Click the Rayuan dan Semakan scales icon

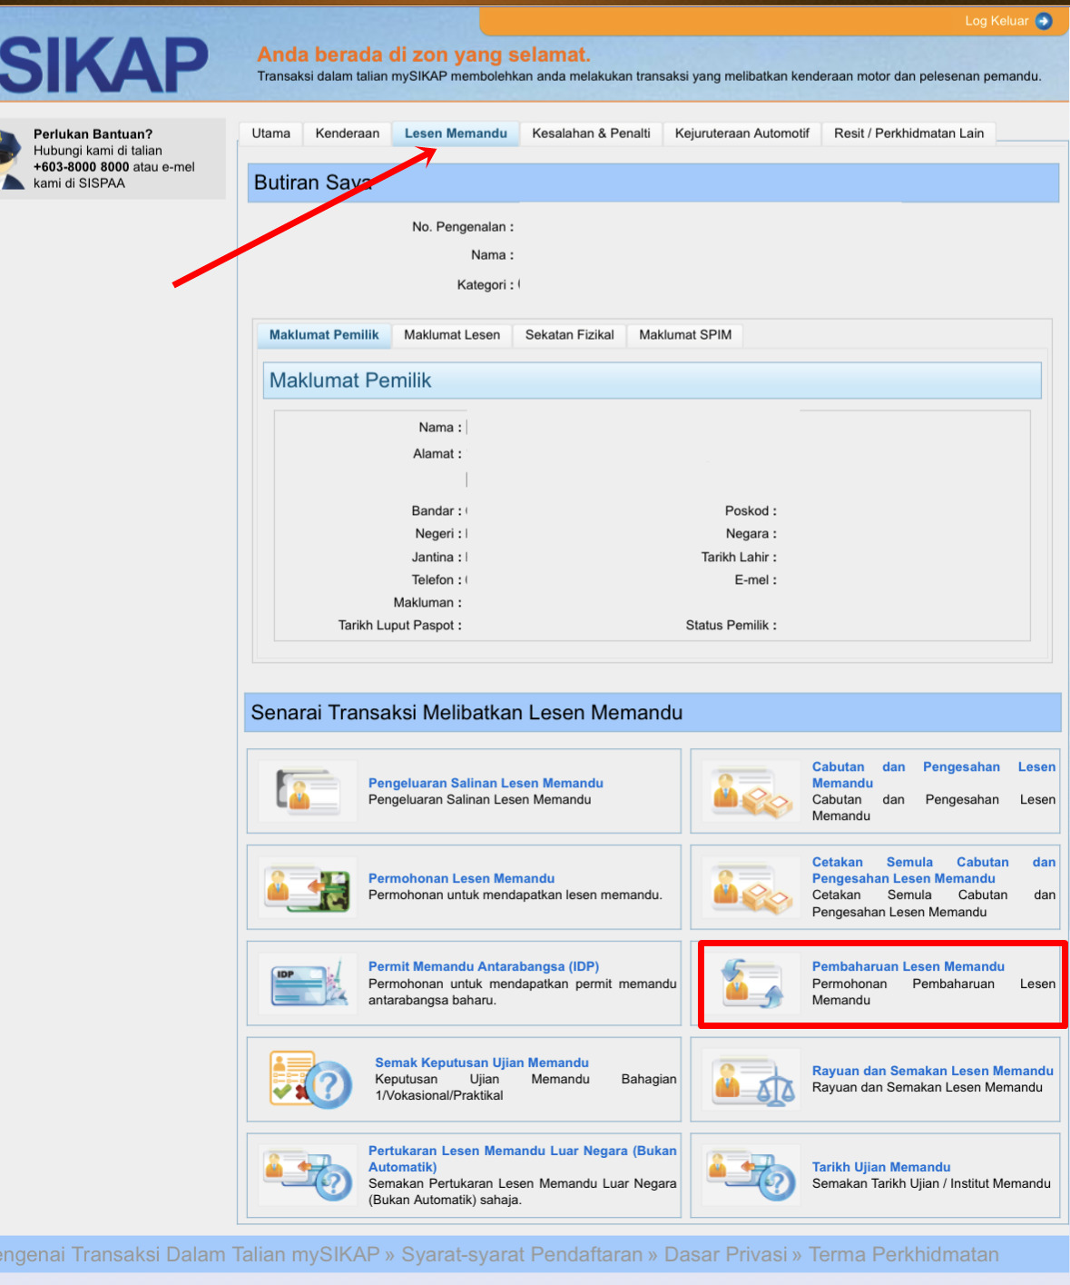752,1079
